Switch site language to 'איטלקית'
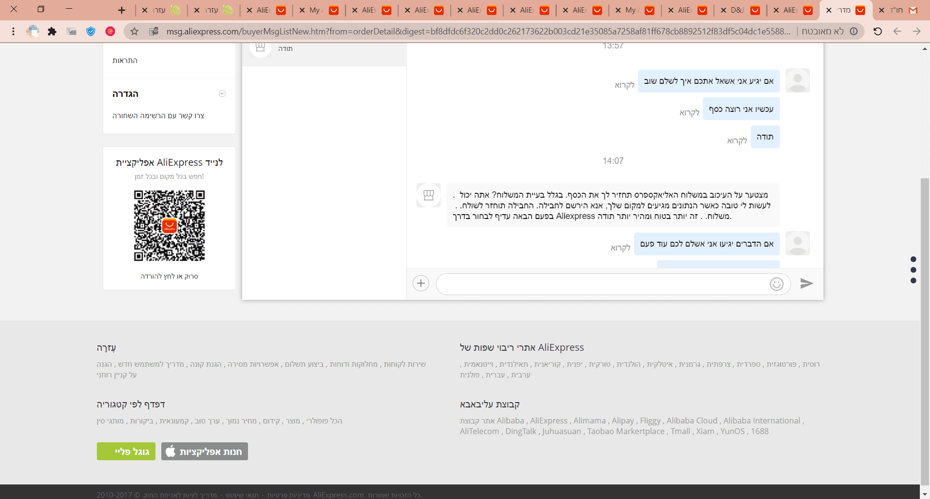The image size is (930, 499). 660,364
